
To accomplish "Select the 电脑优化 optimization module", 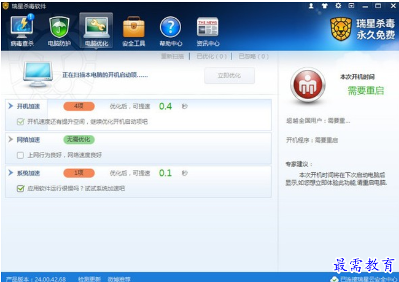I will [96, 30].
